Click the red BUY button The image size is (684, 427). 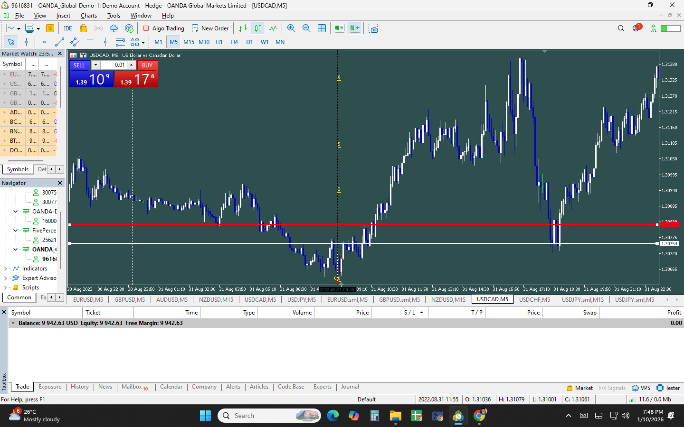tap(147, 65)
